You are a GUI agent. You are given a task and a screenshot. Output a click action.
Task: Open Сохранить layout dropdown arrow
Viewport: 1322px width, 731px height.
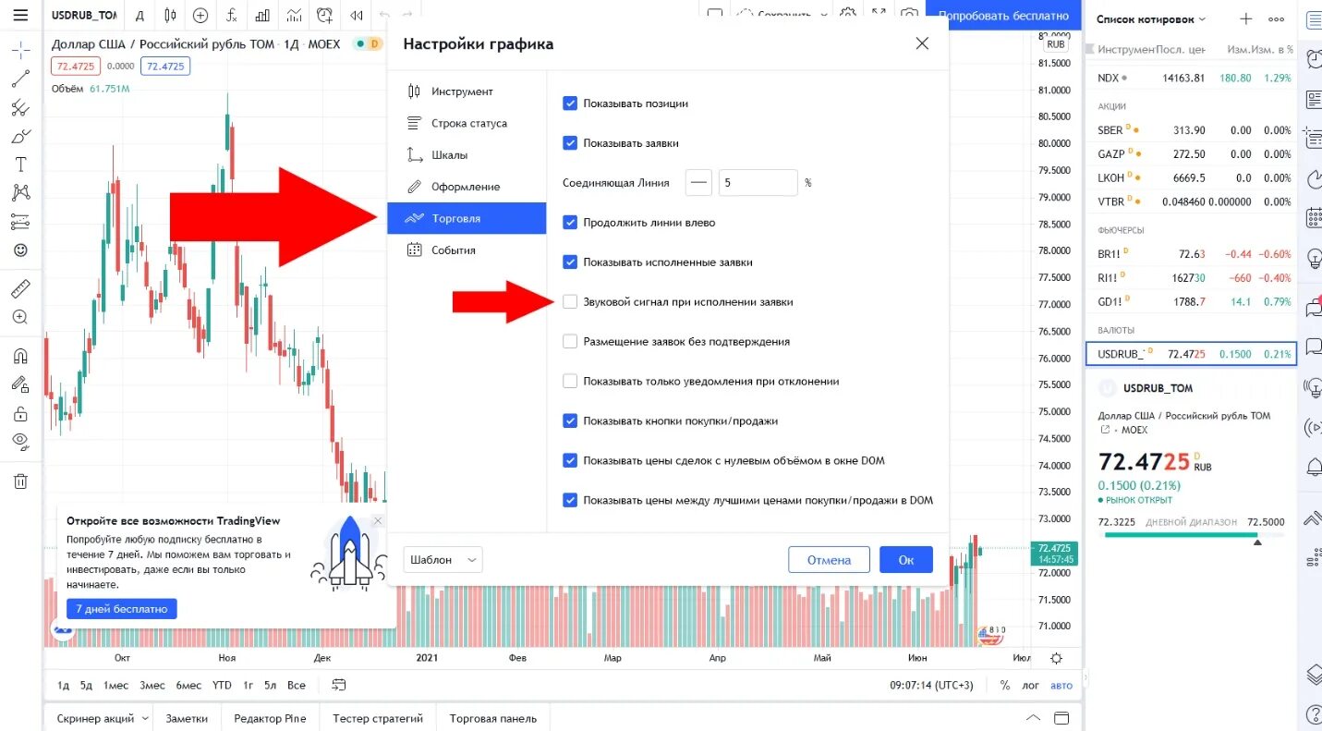click(x=824, y=14)
